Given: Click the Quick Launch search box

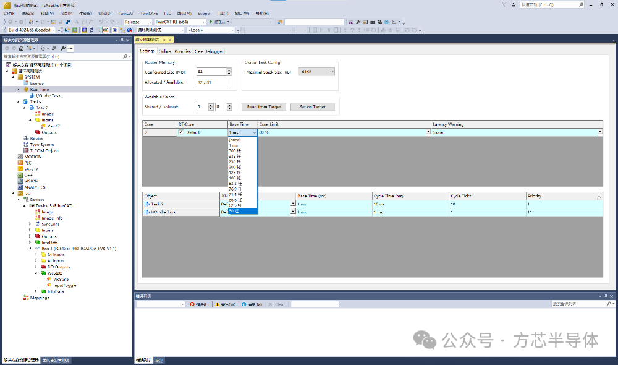Looking at the screenshot, I should coord(552,5).
